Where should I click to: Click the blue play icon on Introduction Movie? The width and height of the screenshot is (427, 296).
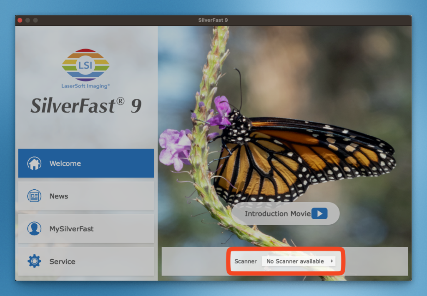pyautogui.click(x=319, y=213)
